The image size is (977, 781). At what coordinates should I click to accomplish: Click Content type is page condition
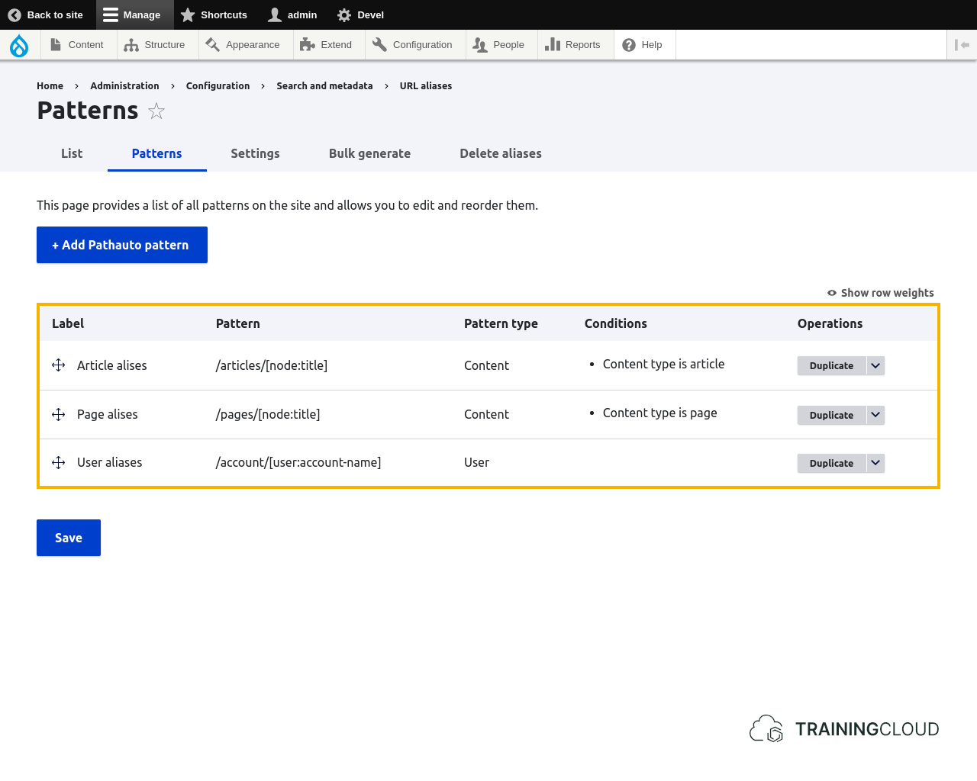(x=659, y=413)
